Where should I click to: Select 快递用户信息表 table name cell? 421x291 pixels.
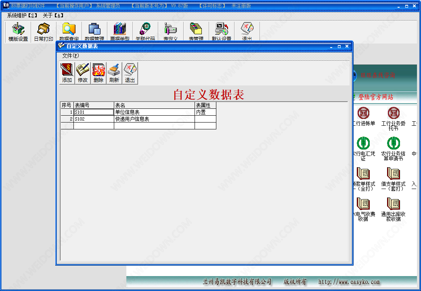coord(154,119)
